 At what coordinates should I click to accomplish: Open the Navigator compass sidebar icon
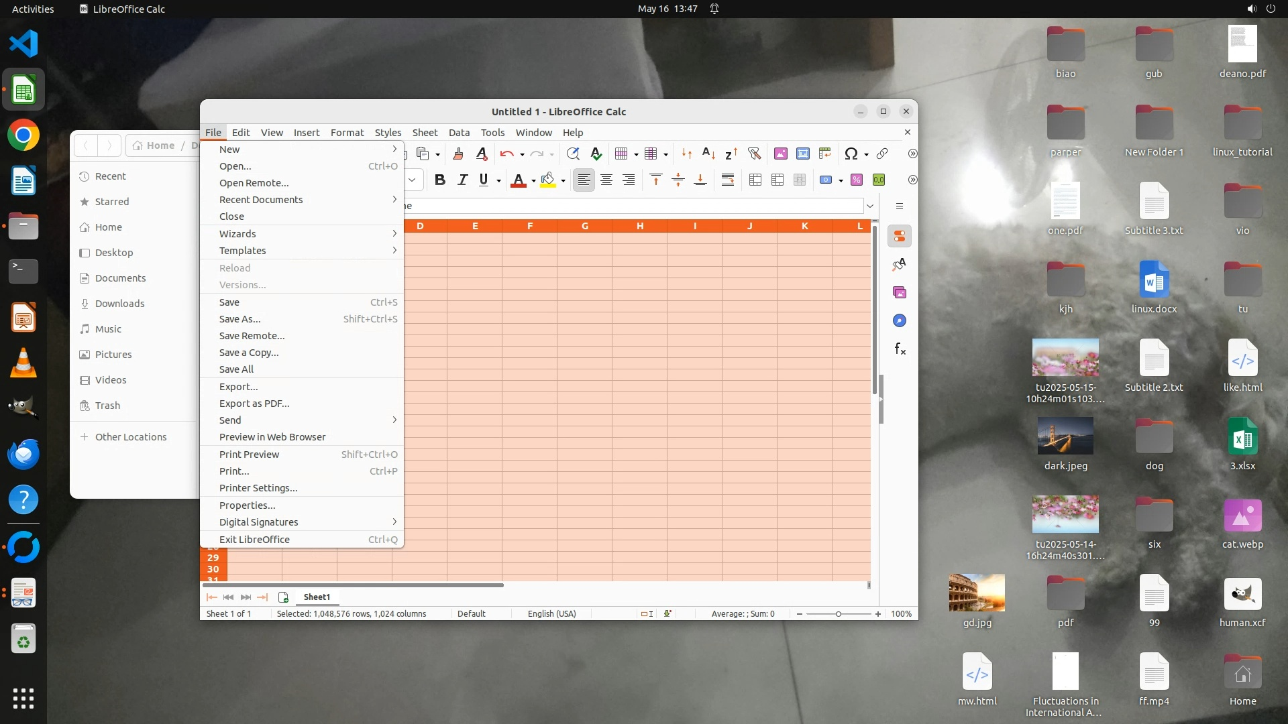click(x=900, y=320)
